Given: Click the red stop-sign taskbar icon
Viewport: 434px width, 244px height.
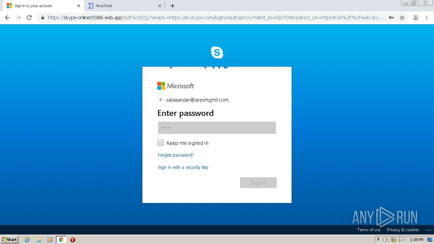Looking at the screenshot, I should pos(73,240).
